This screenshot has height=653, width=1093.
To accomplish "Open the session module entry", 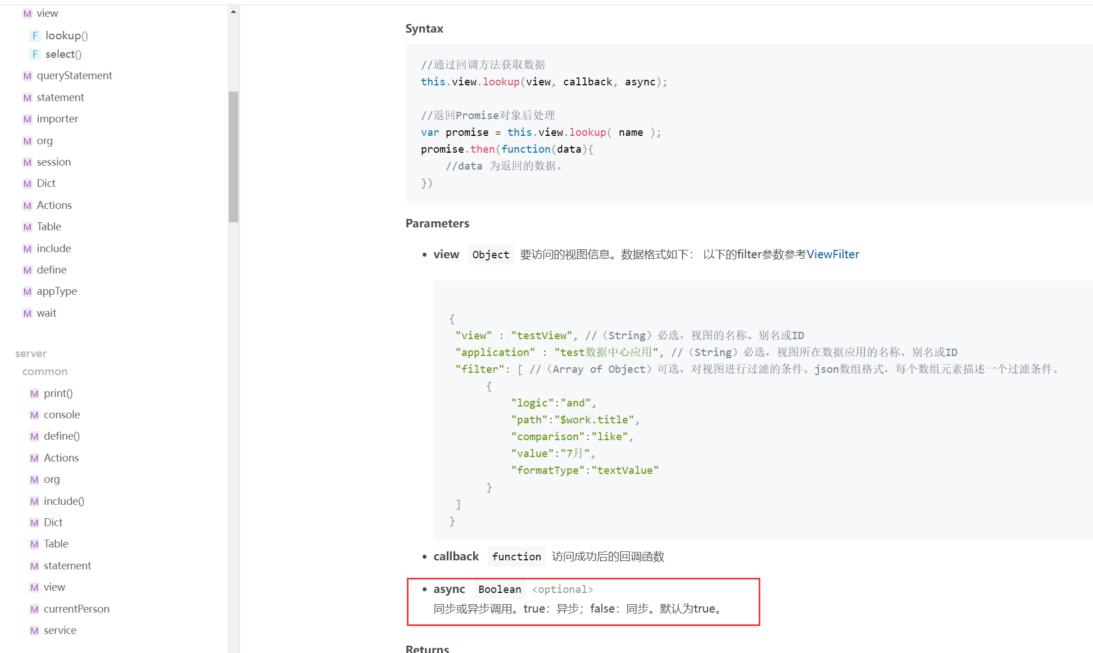I will 53,162.
